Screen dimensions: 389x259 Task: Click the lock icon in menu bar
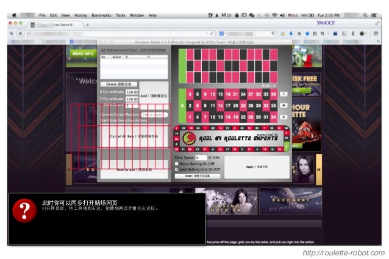237,15
